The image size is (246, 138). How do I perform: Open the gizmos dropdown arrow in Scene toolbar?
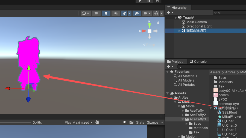(162, 13)
